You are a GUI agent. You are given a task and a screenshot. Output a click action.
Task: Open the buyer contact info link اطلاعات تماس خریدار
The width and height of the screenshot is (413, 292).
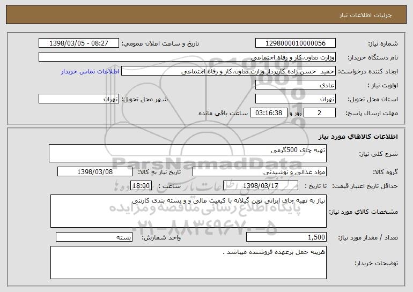pyautogui.click(x=90, y=71)
